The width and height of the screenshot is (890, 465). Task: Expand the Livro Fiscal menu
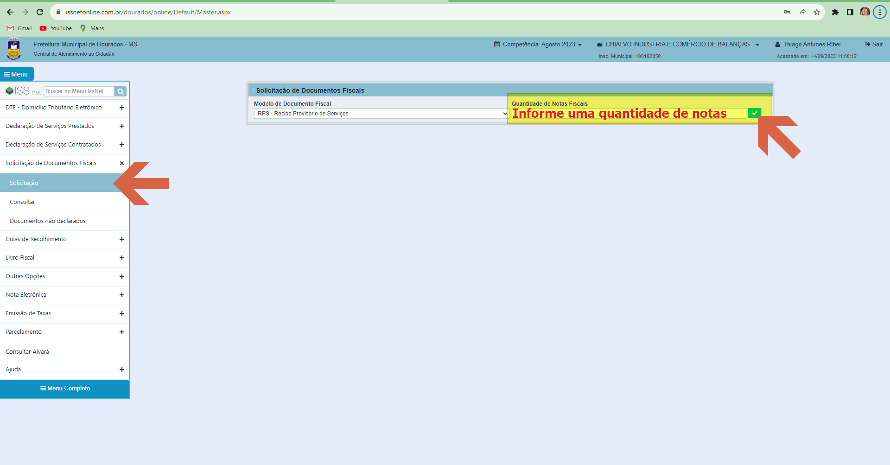[x=64, y=258]
